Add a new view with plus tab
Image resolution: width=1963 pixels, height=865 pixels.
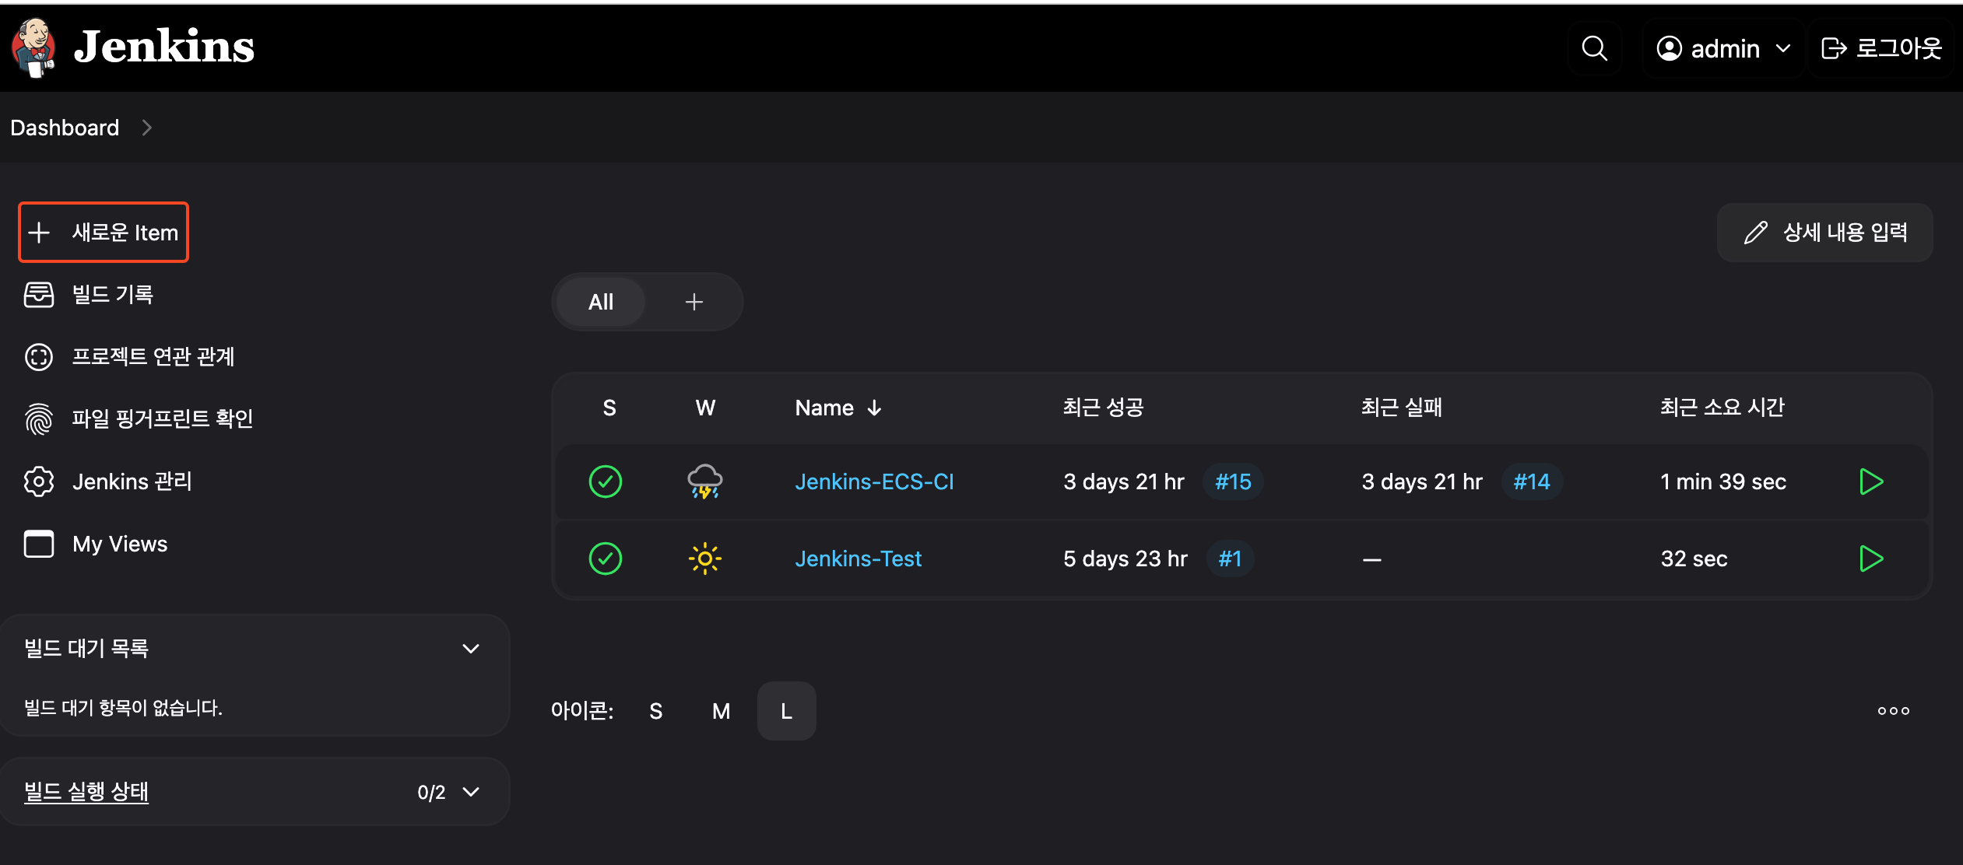pyautogui.click(x=694, y=302)
